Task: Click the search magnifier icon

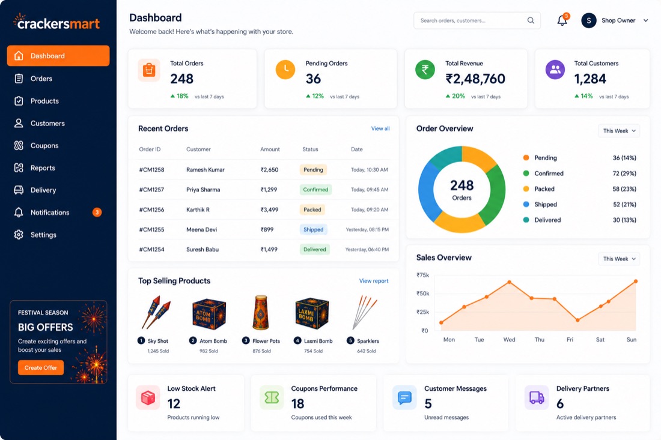Action: (x=531, y=20)
